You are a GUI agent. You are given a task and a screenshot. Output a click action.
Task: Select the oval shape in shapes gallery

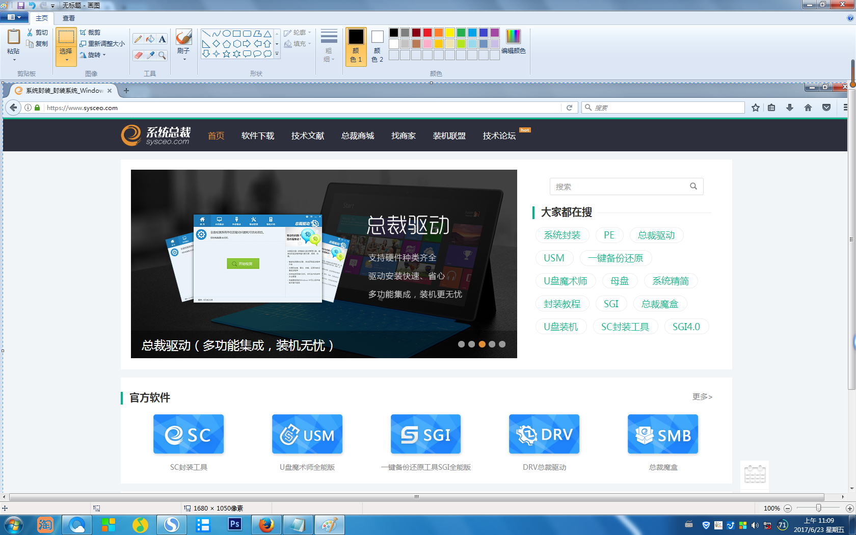coord(227,34)
